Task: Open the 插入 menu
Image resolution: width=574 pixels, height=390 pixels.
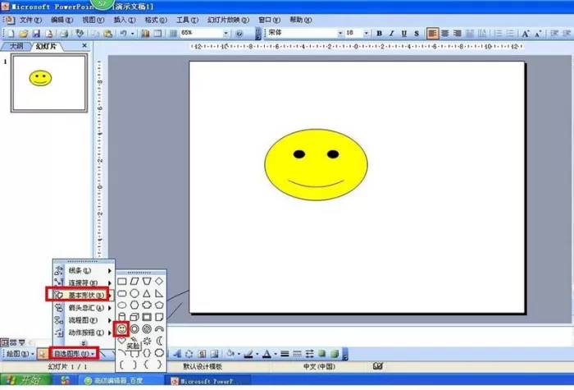Action: [125, 20]
